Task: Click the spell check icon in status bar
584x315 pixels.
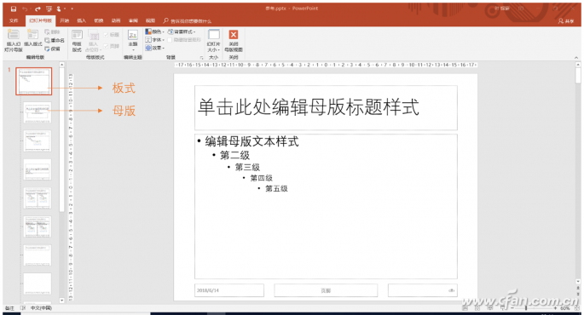Action: tap(23, 308)
